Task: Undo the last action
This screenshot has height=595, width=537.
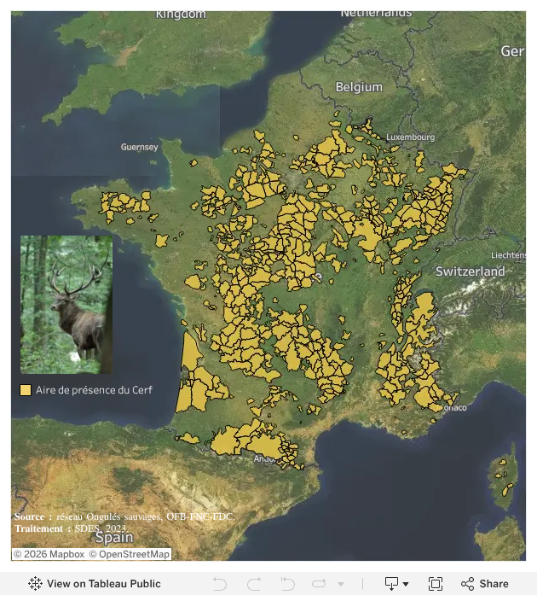Action: pyautogui.click(x=220, y=584)
